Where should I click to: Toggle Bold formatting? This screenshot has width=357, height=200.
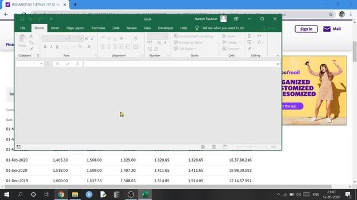coord(45,47)
